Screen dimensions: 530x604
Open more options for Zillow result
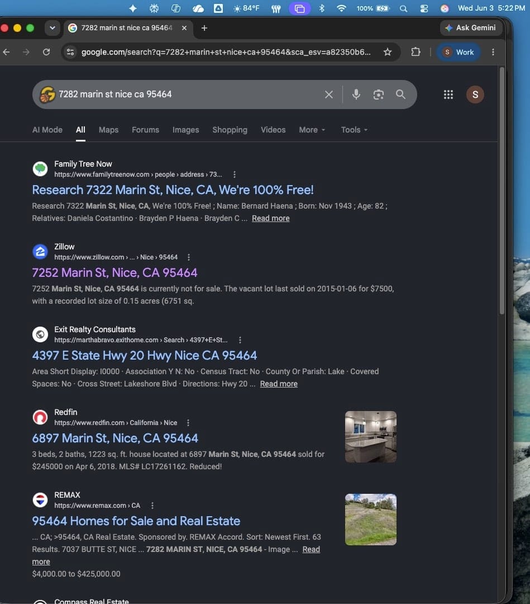pos(188,257)
